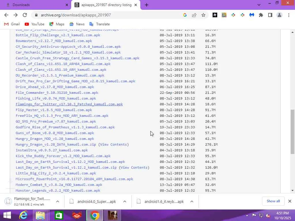Image resolution: width=295 pixels, height=221 pixels.
Task: Open the News bookmark
Action: click(x=77, y=24)
